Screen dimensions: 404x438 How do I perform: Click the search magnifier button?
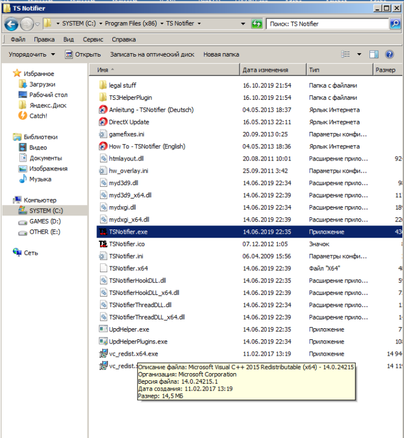[395, 24]
